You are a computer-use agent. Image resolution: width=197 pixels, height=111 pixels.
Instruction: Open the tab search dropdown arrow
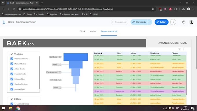click(3, 3)
